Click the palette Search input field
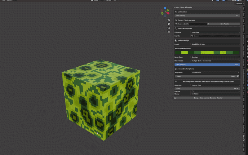Image resolution: width=248 pixels, height=155 pixels. click(x=215, y=36)
